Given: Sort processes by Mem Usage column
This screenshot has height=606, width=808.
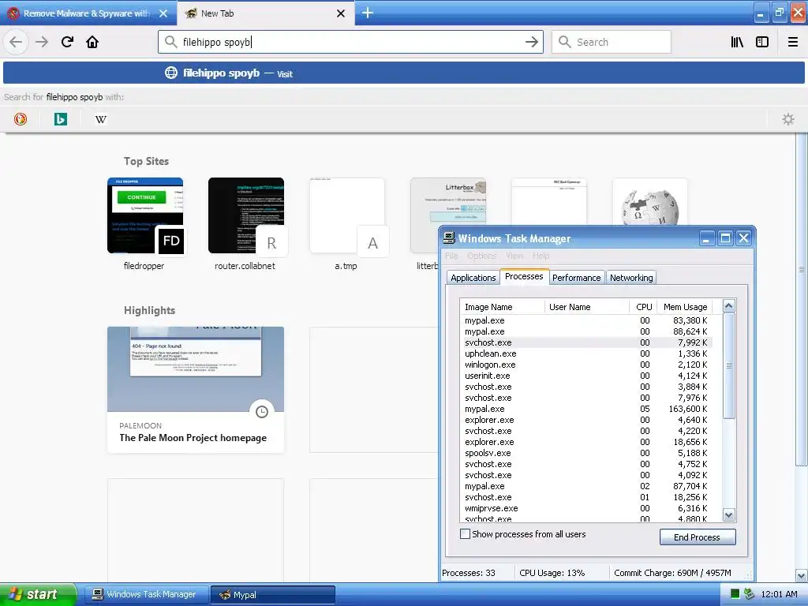Looking at the screenshot, I should (x=685, y=307).
